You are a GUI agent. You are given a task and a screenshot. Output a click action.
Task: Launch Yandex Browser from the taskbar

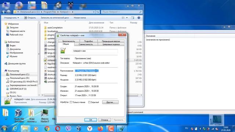click(x=90, y=129)
